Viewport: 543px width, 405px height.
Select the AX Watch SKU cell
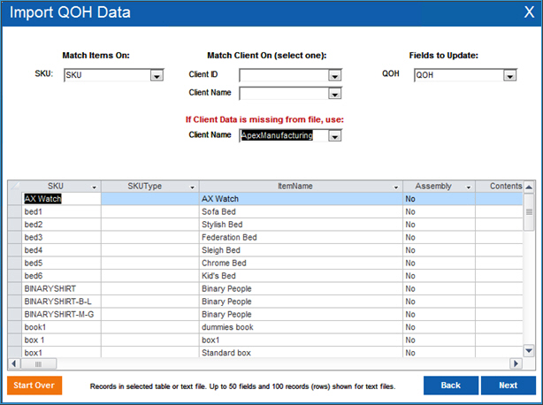coord(61,199)
